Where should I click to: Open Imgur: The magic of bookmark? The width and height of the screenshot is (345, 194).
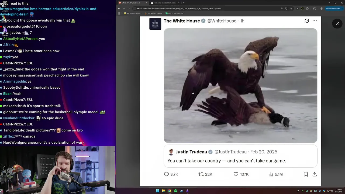pos(174,13)
